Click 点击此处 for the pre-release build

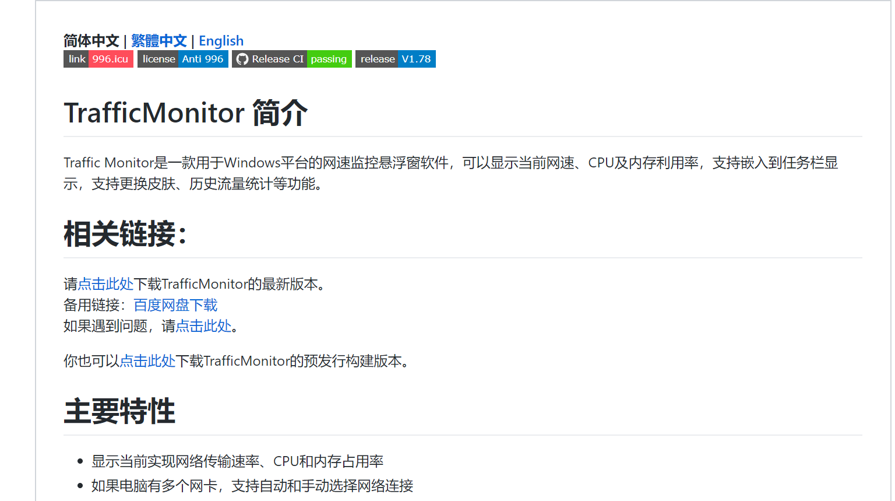(147, 361)
